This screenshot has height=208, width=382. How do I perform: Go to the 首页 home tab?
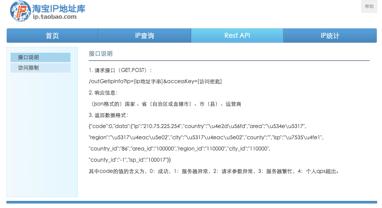click(x=52, y=36)
